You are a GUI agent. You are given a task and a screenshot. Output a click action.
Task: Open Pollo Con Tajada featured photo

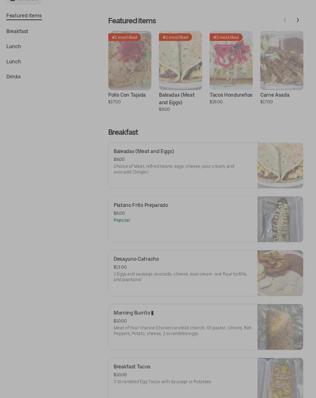(x=130, y=60)
